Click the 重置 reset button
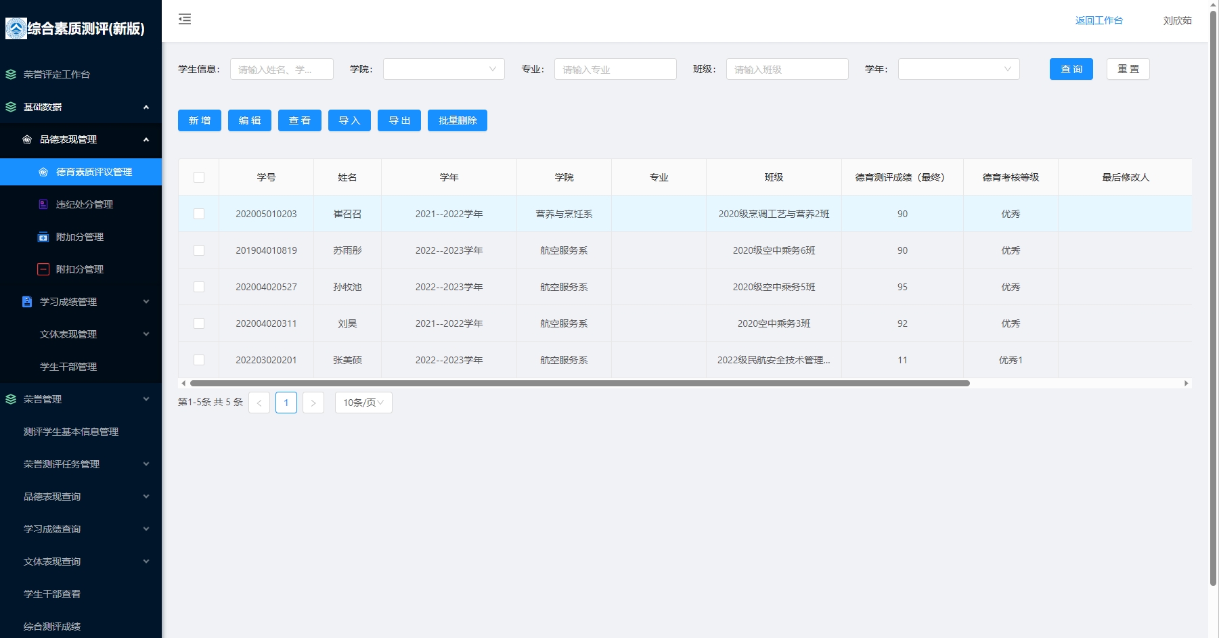This screenshot has width=1219, height=638. click(1128, 69)
